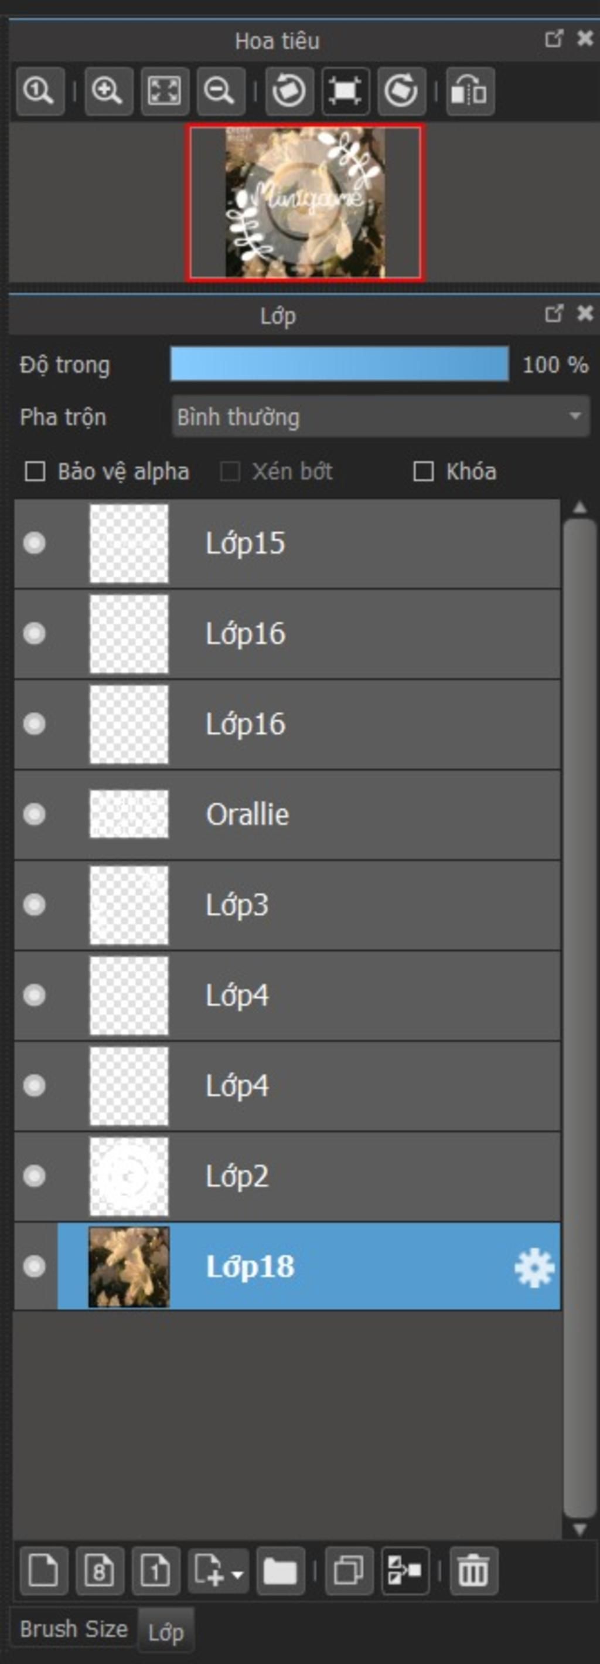The width and height of the screenshot is (600, 1664).
Task: Hide the Orallie layer
Action: pyautogui.click(x=34, y=814)
